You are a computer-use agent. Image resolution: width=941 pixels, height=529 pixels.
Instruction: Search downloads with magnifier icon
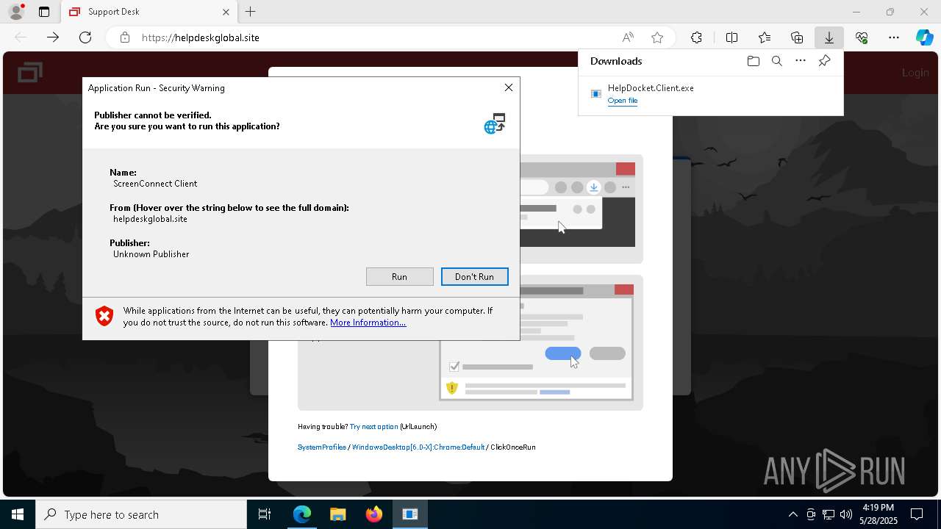pyautogui.click(x=776, y=61)
